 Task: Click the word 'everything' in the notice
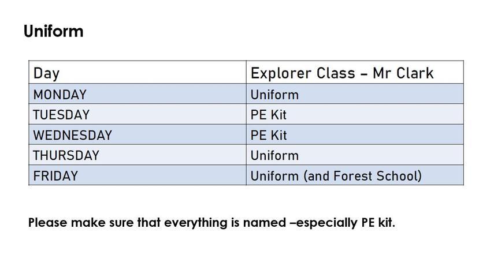coord(196,223)
